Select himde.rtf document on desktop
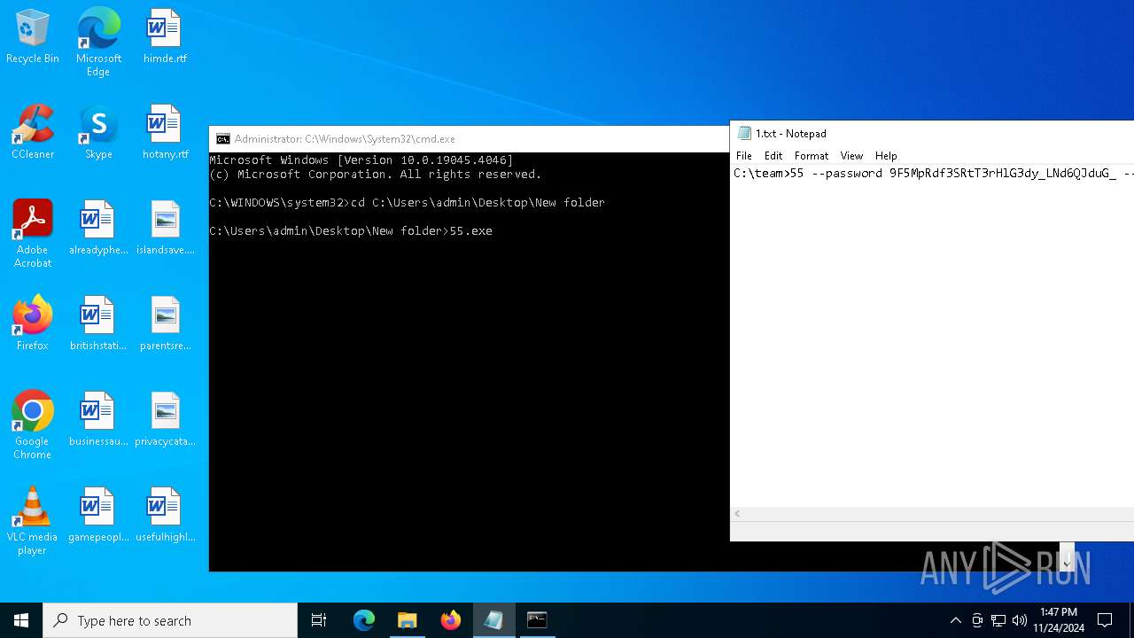1134x638 pixels. click(164, 37)
